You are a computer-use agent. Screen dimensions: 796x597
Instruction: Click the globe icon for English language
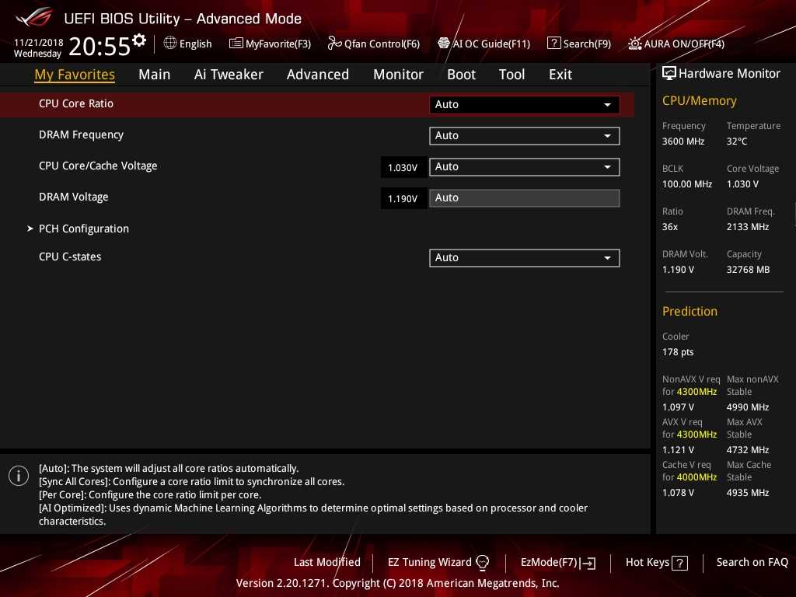[x=170, y=44]
